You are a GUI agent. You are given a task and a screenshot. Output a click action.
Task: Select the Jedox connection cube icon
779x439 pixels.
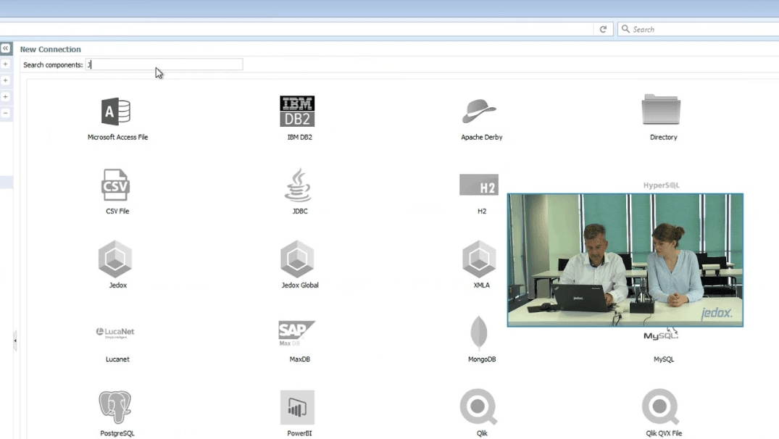[x=115, y=259]
